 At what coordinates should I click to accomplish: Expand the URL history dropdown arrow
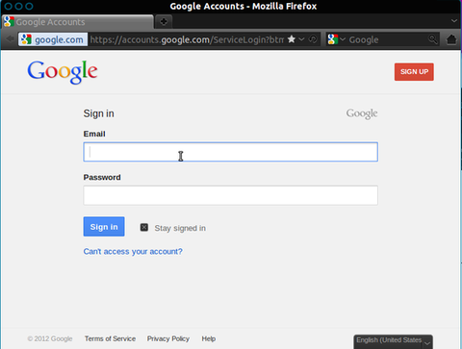pyautogui.click(x=301, y=39)
